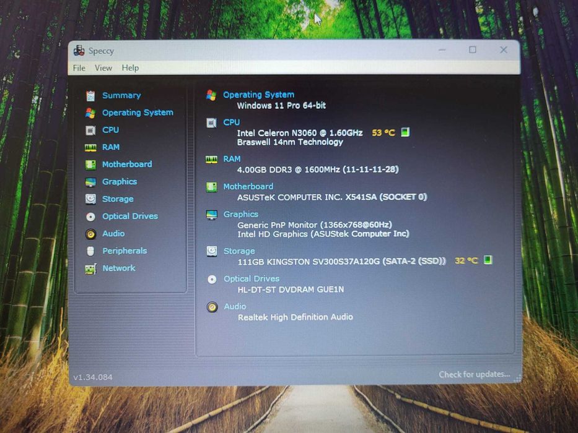Click the Speccy app icon in title bar

(79, 51)
